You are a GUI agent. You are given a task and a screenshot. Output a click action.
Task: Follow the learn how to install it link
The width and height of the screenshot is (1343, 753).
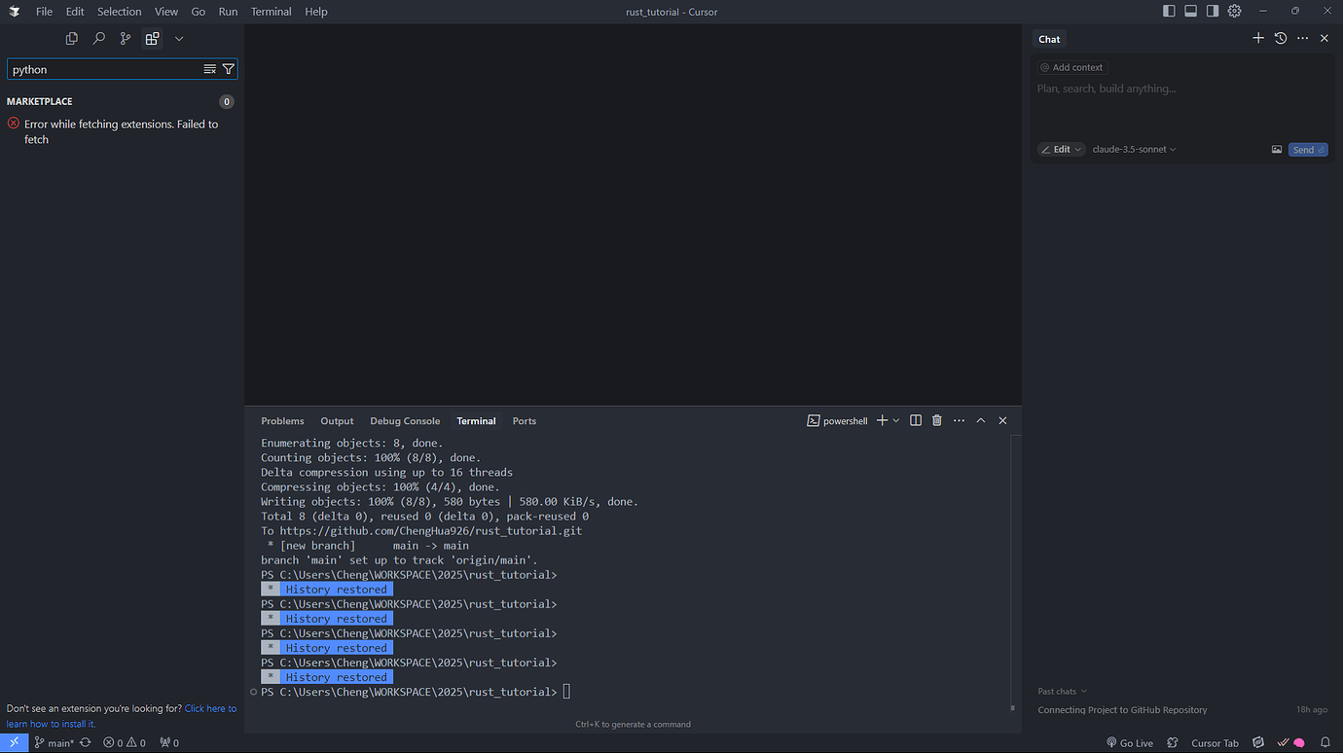coord(50,723)
